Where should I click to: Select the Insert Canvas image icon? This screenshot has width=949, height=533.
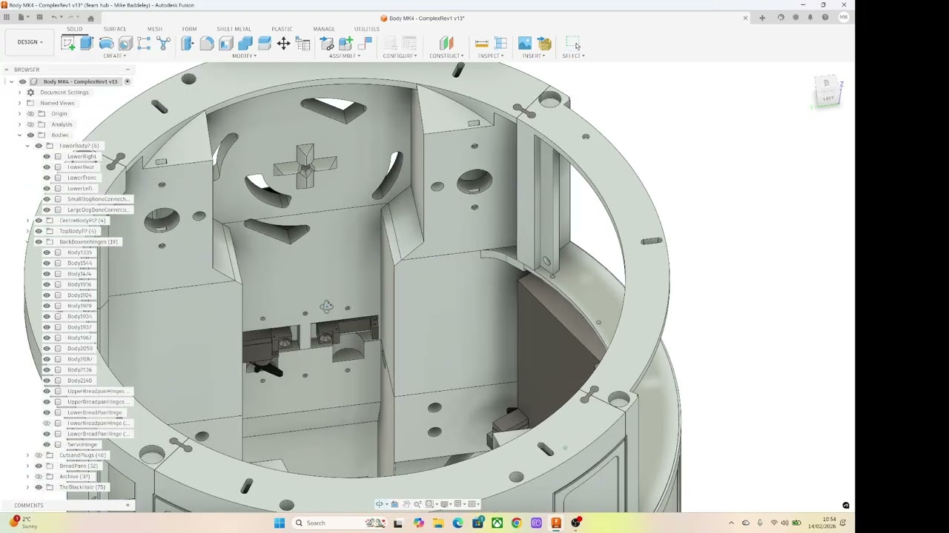pyautogui.click(x=525, y=44)
